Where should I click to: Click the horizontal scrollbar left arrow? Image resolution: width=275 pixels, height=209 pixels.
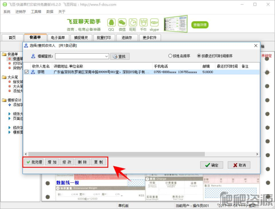tap(26, 154)
